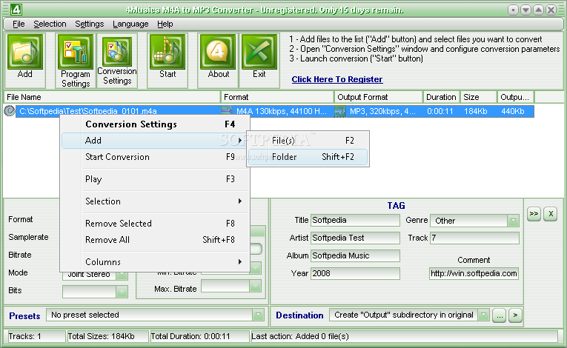Click the Title field containing Softpedia
This screenshot has height=348, width=567.
click(x=355, y=220)
